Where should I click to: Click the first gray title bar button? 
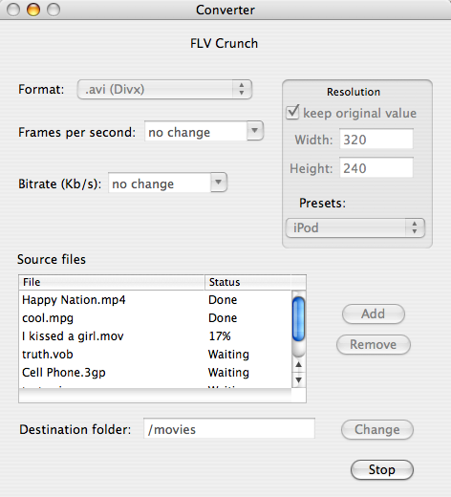(13, 10)
